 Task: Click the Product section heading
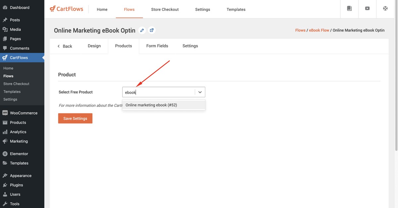(x=67, y=75)
